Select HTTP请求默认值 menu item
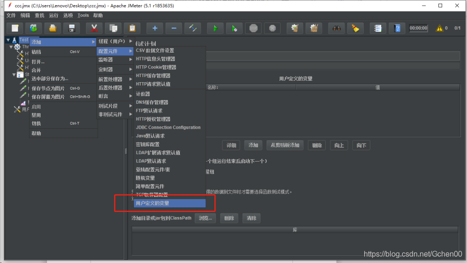Image resolution: width=467 pixels, height=263 pixels. click(169, 84)
